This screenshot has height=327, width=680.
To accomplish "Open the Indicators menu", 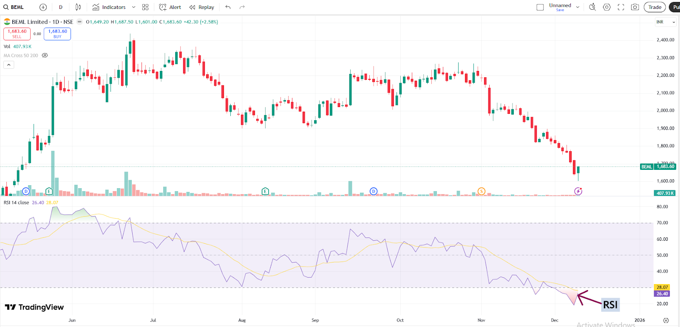I will [109, 7].
